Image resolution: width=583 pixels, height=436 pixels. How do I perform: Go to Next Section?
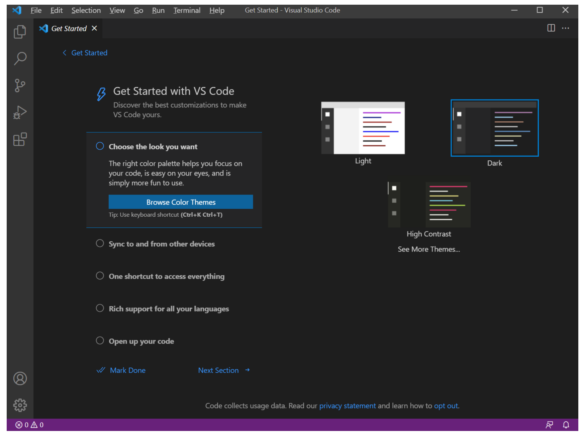tap(218, 370)
